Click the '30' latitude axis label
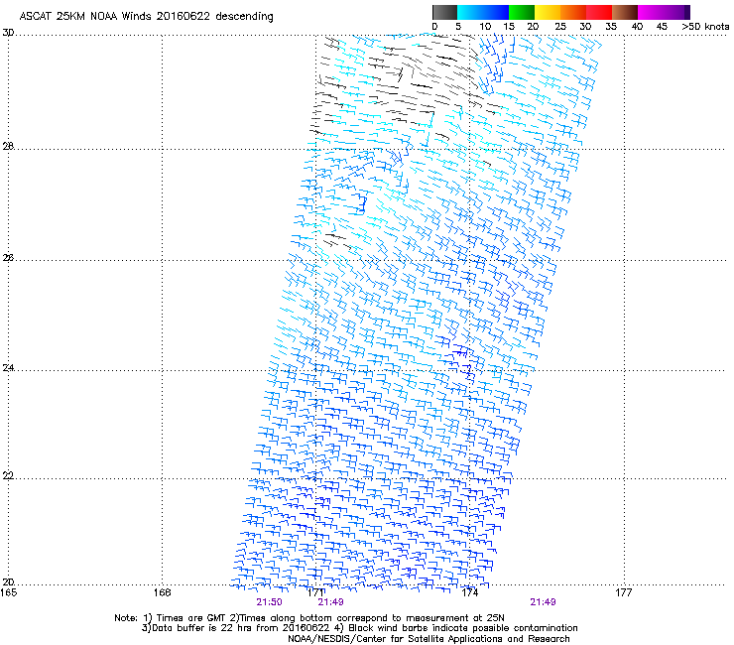Image resolution: width=734 pixels, height=645 pixels. (x=8, y=33)
